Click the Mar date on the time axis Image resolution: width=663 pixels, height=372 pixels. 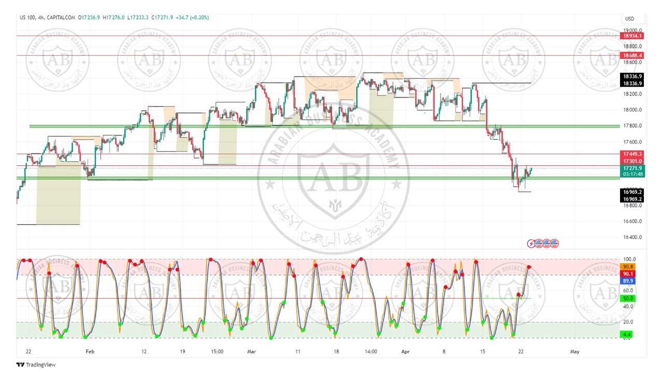click(x=252, y=351)
